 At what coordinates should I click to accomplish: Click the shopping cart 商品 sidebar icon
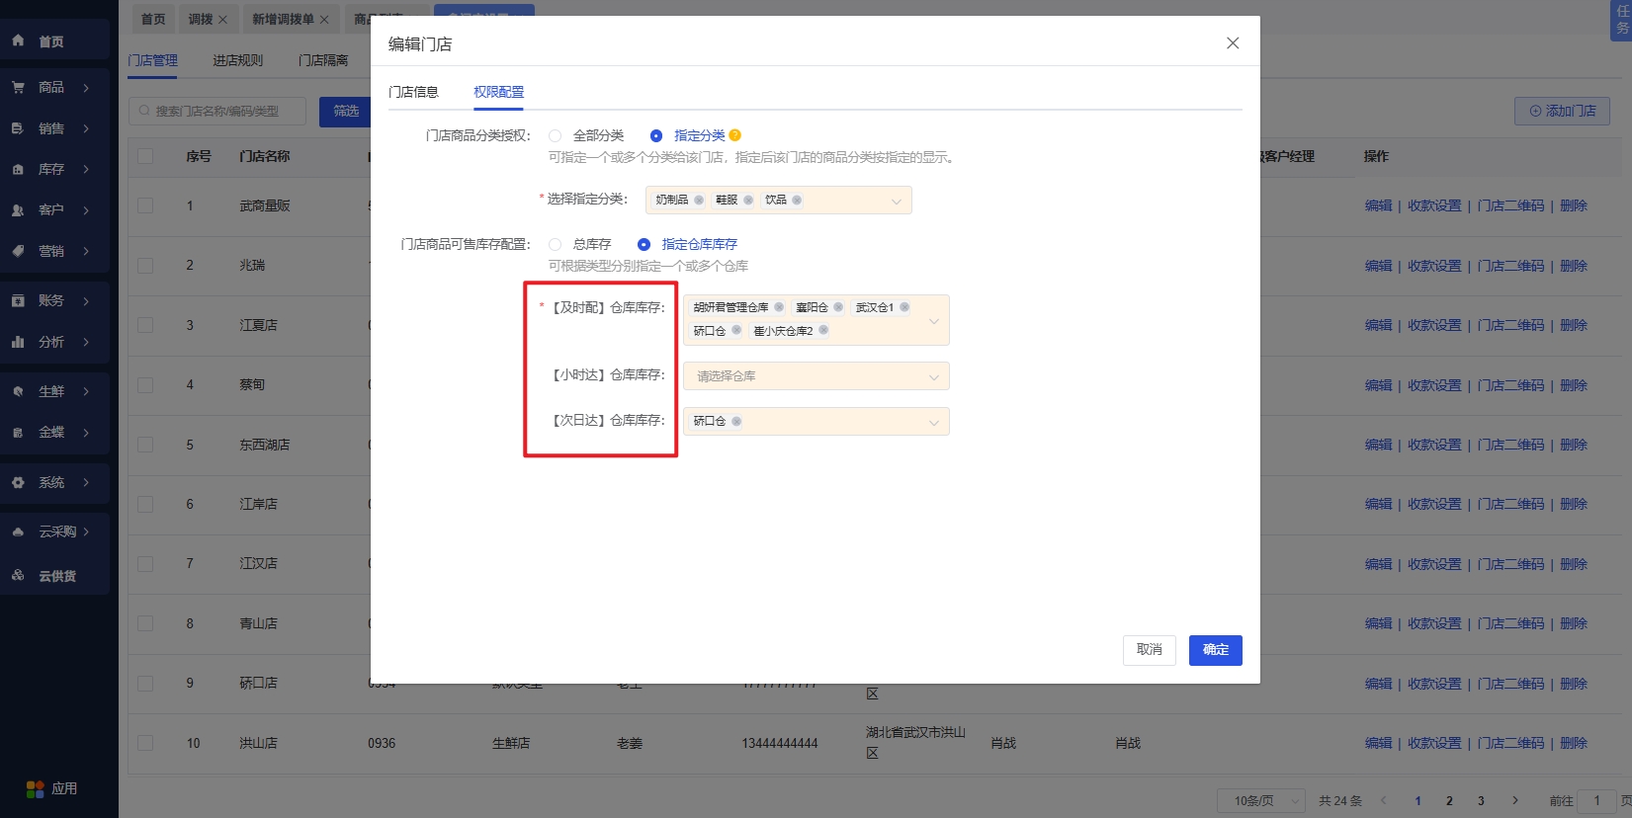[x=18, y=87]
